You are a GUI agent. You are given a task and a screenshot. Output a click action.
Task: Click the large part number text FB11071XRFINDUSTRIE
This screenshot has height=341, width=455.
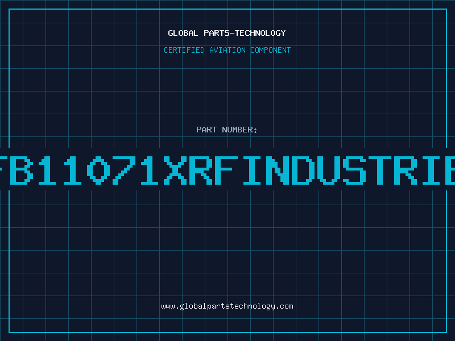(x=227, y=170)
